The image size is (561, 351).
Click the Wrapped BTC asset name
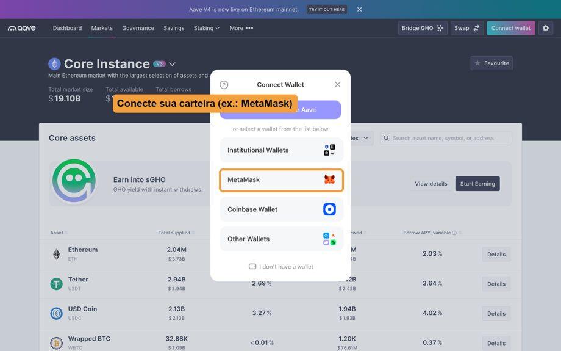coord(89,339)
